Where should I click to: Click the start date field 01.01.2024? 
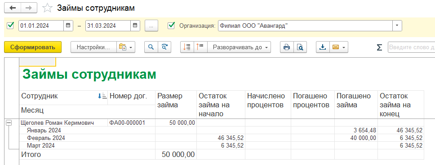(x=41, y=25)
